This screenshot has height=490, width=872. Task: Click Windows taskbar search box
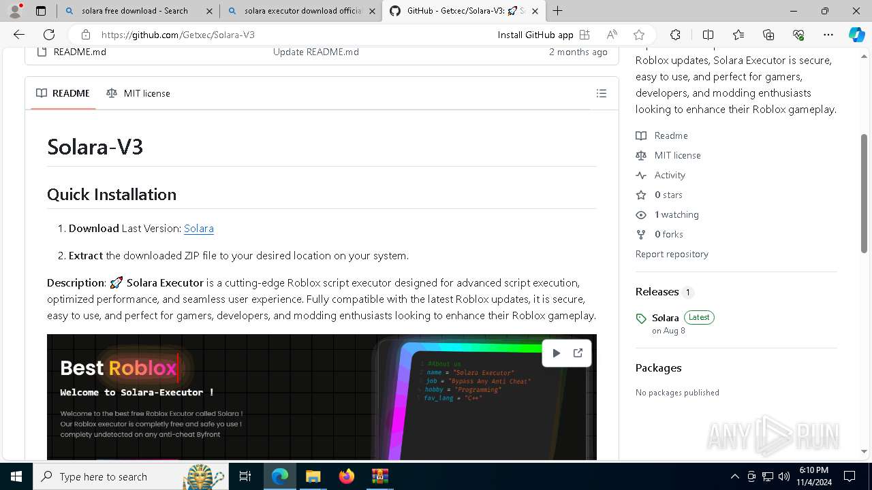pyautogui.click(x=129, y=476)
